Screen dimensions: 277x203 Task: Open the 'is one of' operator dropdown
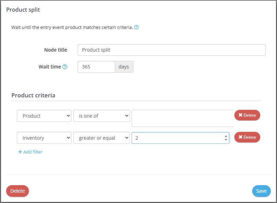(102, 116)
